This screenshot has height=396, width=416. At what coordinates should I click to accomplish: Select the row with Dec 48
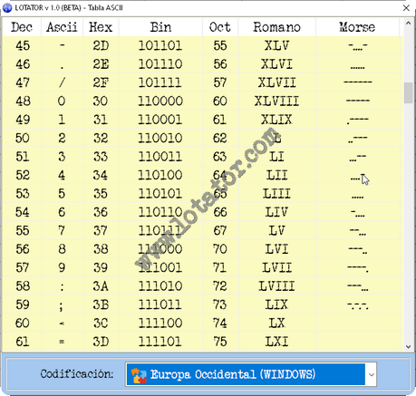point(203,101)
